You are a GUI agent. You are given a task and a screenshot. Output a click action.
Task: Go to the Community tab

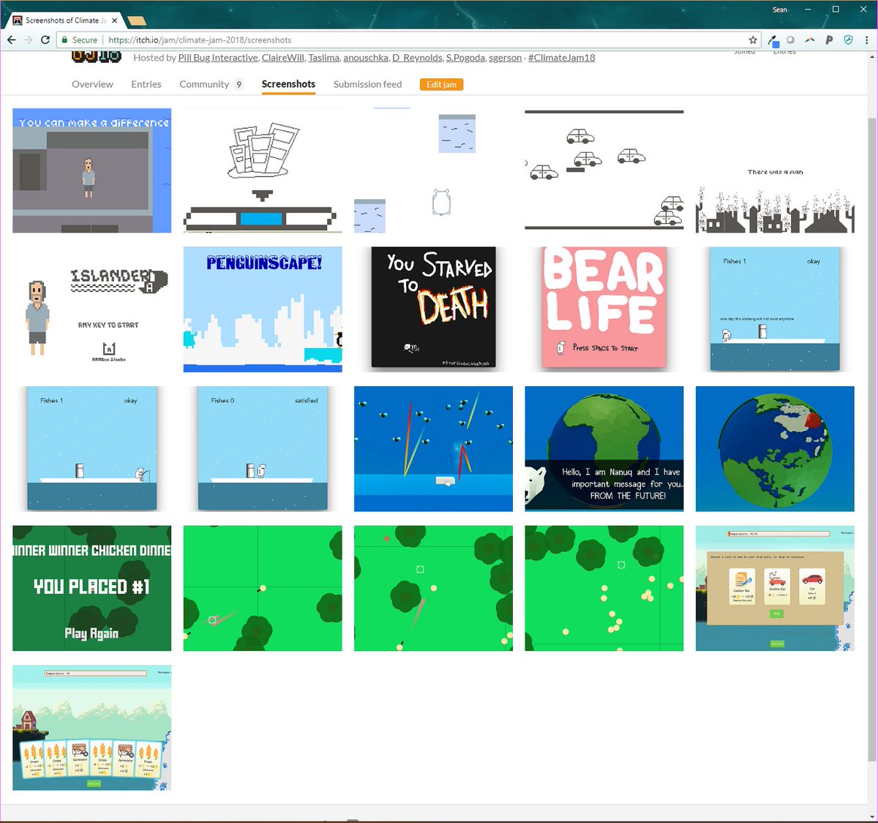point(204,84)
